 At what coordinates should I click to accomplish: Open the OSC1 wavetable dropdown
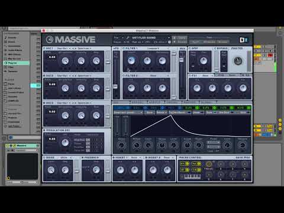(63, 49)
